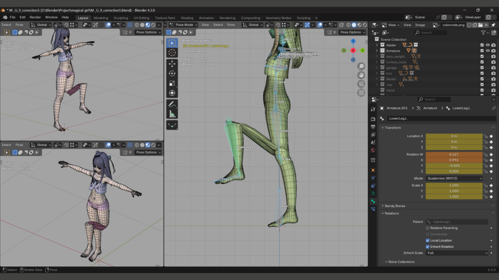Switch to the Sculpting workspace tab

120,18
